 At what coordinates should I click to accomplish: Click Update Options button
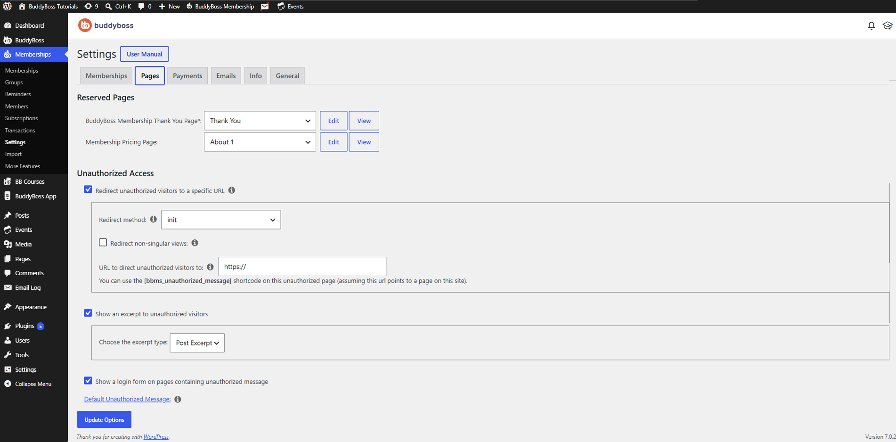(104, 419)
